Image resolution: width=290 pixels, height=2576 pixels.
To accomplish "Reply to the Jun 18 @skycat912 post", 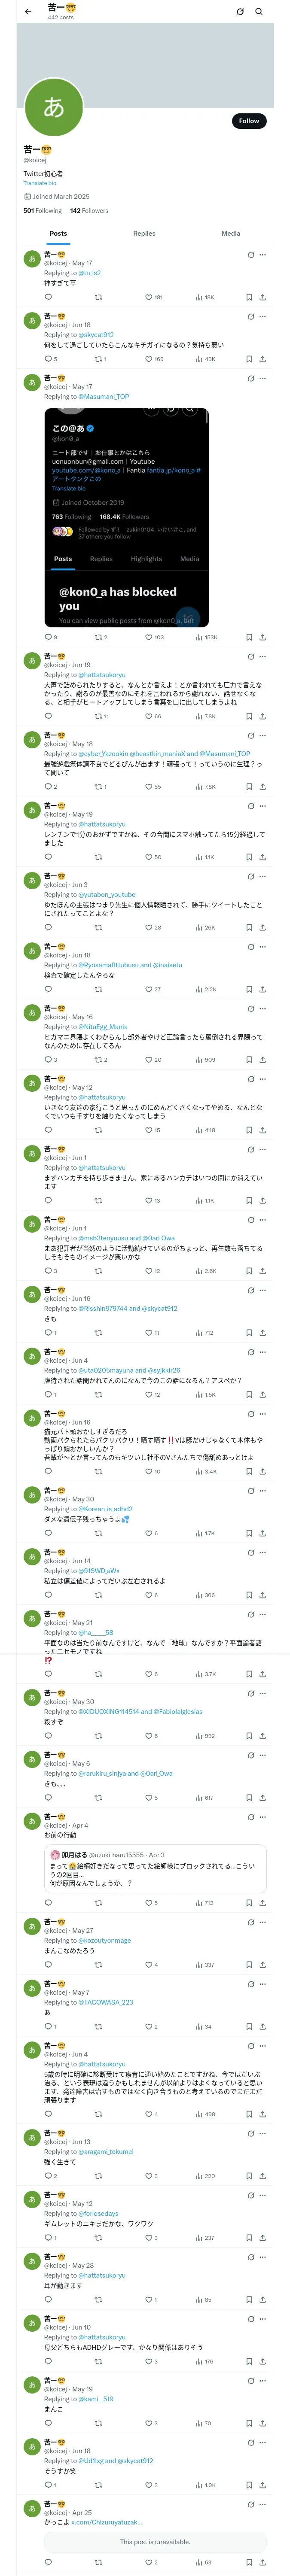I will coord(50,359).
